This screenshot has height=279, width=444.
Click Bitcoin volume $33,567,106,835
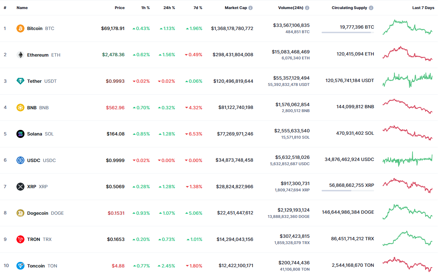291,25
